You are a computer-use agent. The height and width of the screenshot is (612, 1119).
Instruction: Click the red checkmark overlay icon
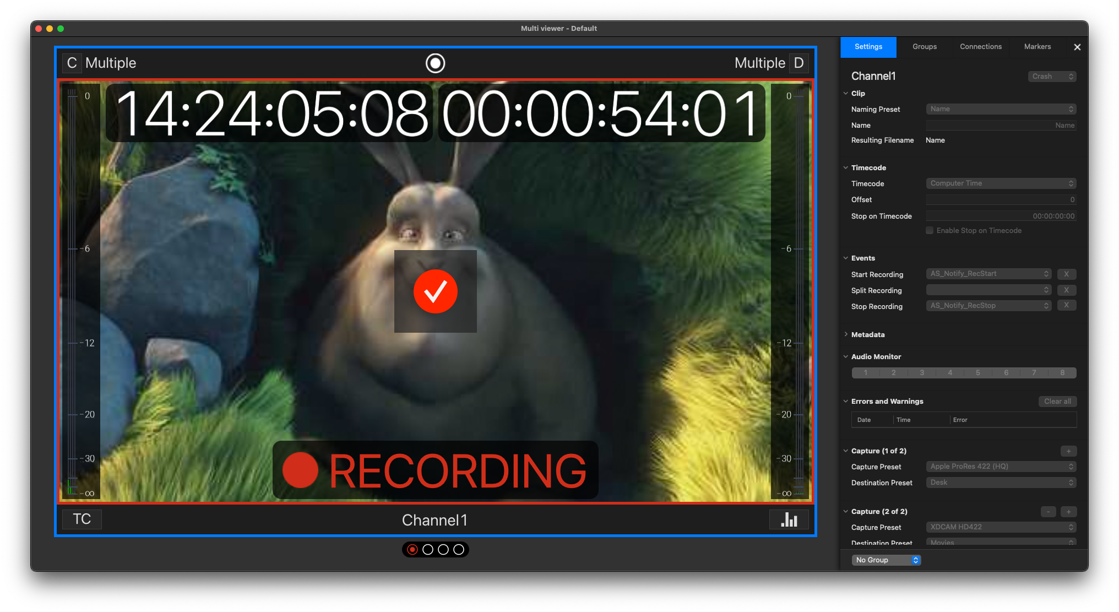click(x=435, y=291)
